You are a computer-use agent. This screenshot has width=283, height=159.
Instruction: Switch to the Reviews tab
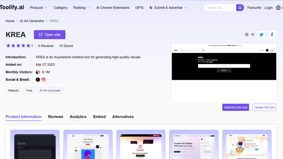point(56,117)
